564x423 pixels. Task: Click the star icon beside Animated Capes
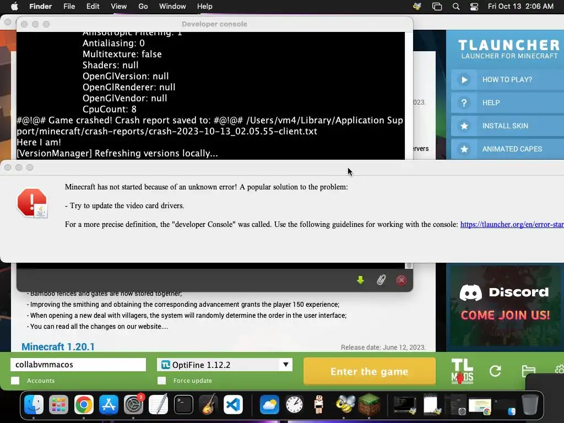coord(464,149)
